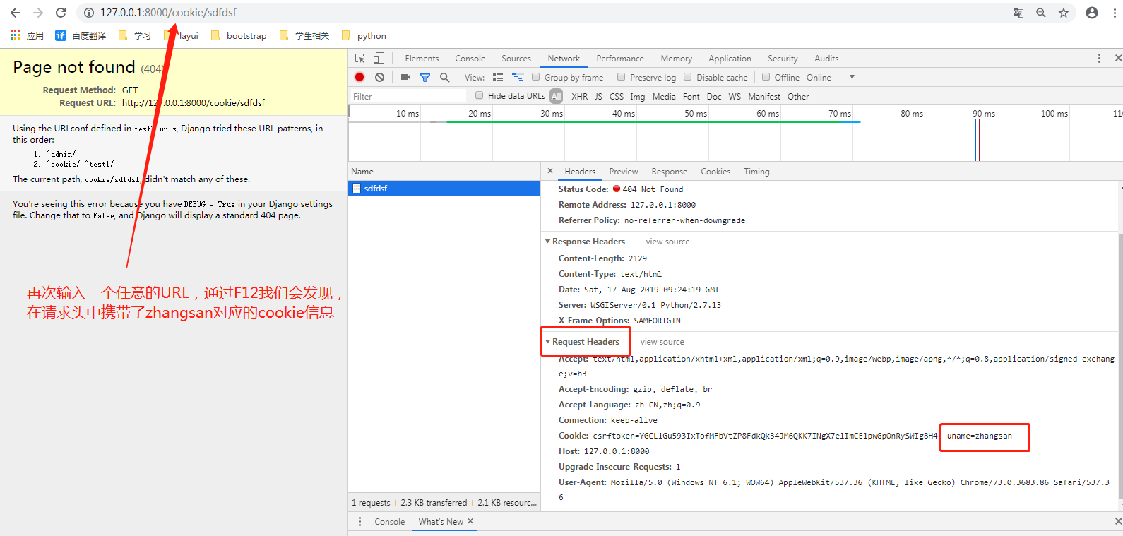This screenshot has width=1123, height=536.
Task: Toggle the device toolbar icon
Action: (x=379, y=59)
